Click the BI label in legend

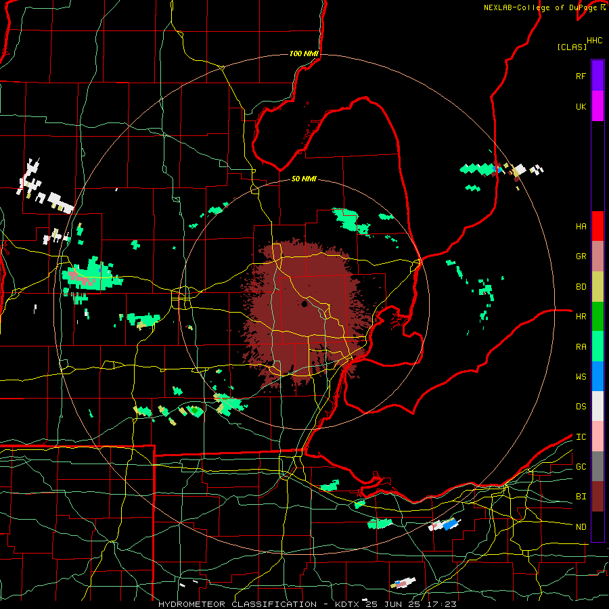(581, 497)
